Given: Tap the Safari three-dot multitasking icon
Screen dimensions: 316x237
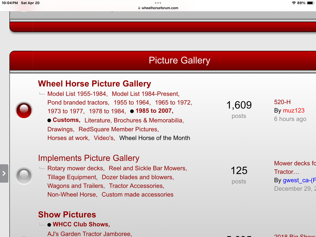Looking at the screenshot, I should click(158, 3).
